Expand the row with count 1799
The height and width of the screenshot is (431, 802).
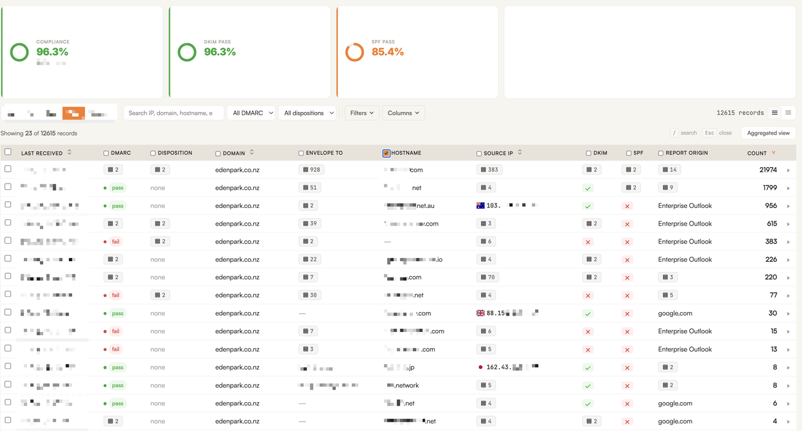click(788, 188)
